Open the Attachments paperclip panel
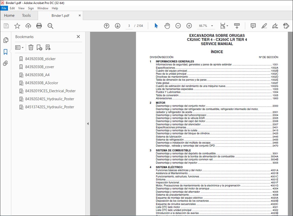The image size is (293, 216). tap(6, 63)
